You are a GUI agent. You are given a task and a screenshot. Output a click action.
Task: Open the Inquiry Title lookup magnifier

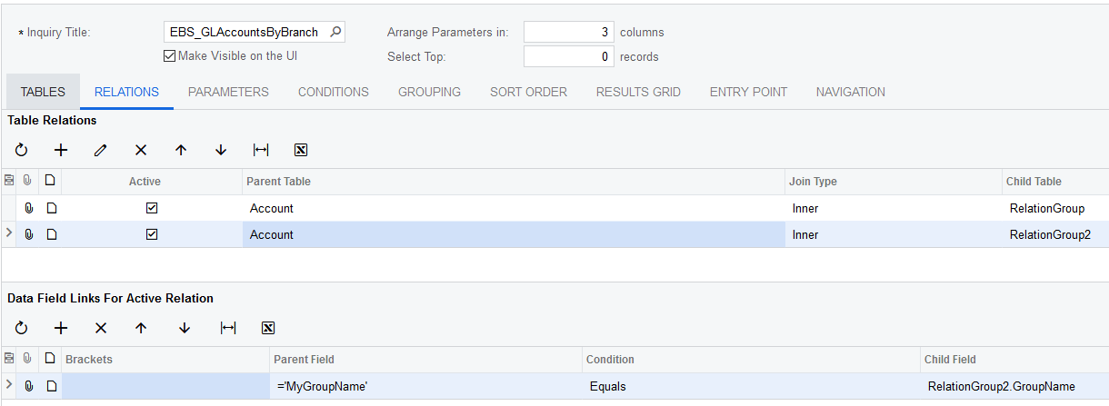(335, 32)
